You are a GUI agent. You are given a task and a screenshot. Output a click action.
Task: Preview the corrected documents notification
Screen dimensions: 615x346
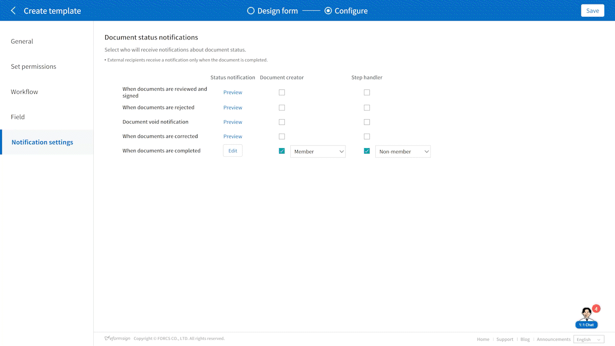pyautogui.click(x=233, y=136)
